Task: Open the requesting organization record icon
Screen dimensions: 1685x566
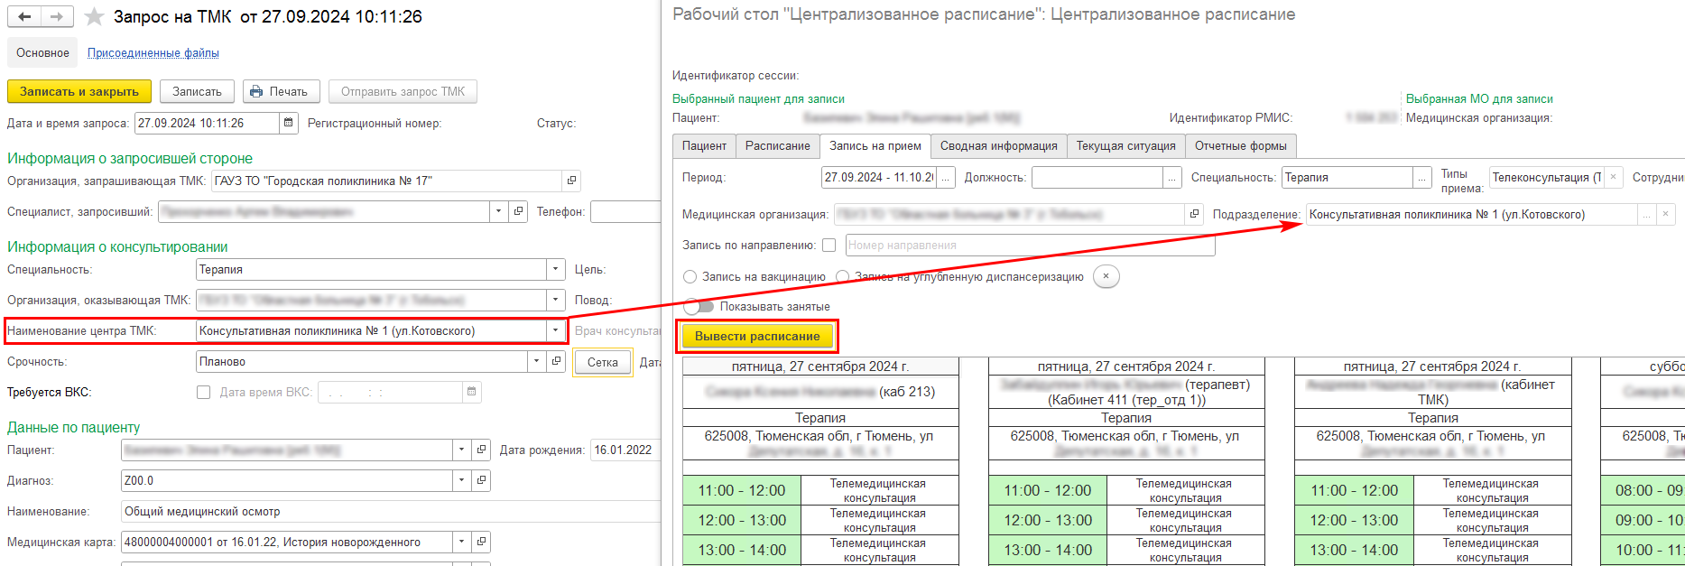Action: [x=571, y=181]
